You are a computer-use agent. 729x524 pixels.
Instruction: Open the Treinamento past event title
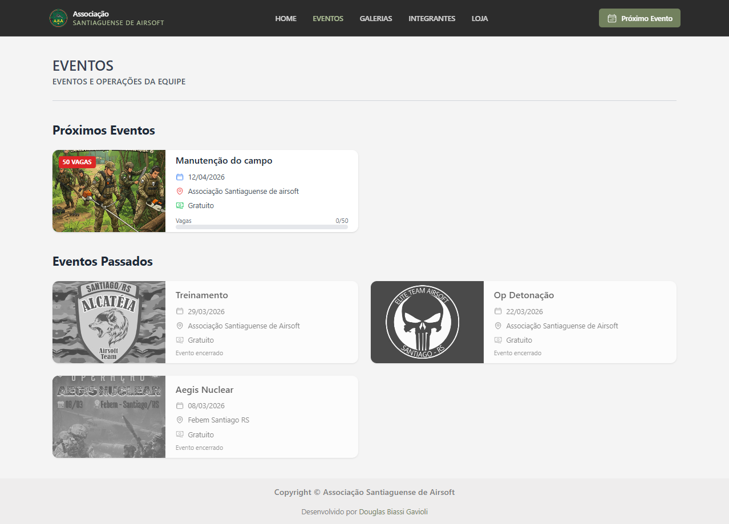201,295
